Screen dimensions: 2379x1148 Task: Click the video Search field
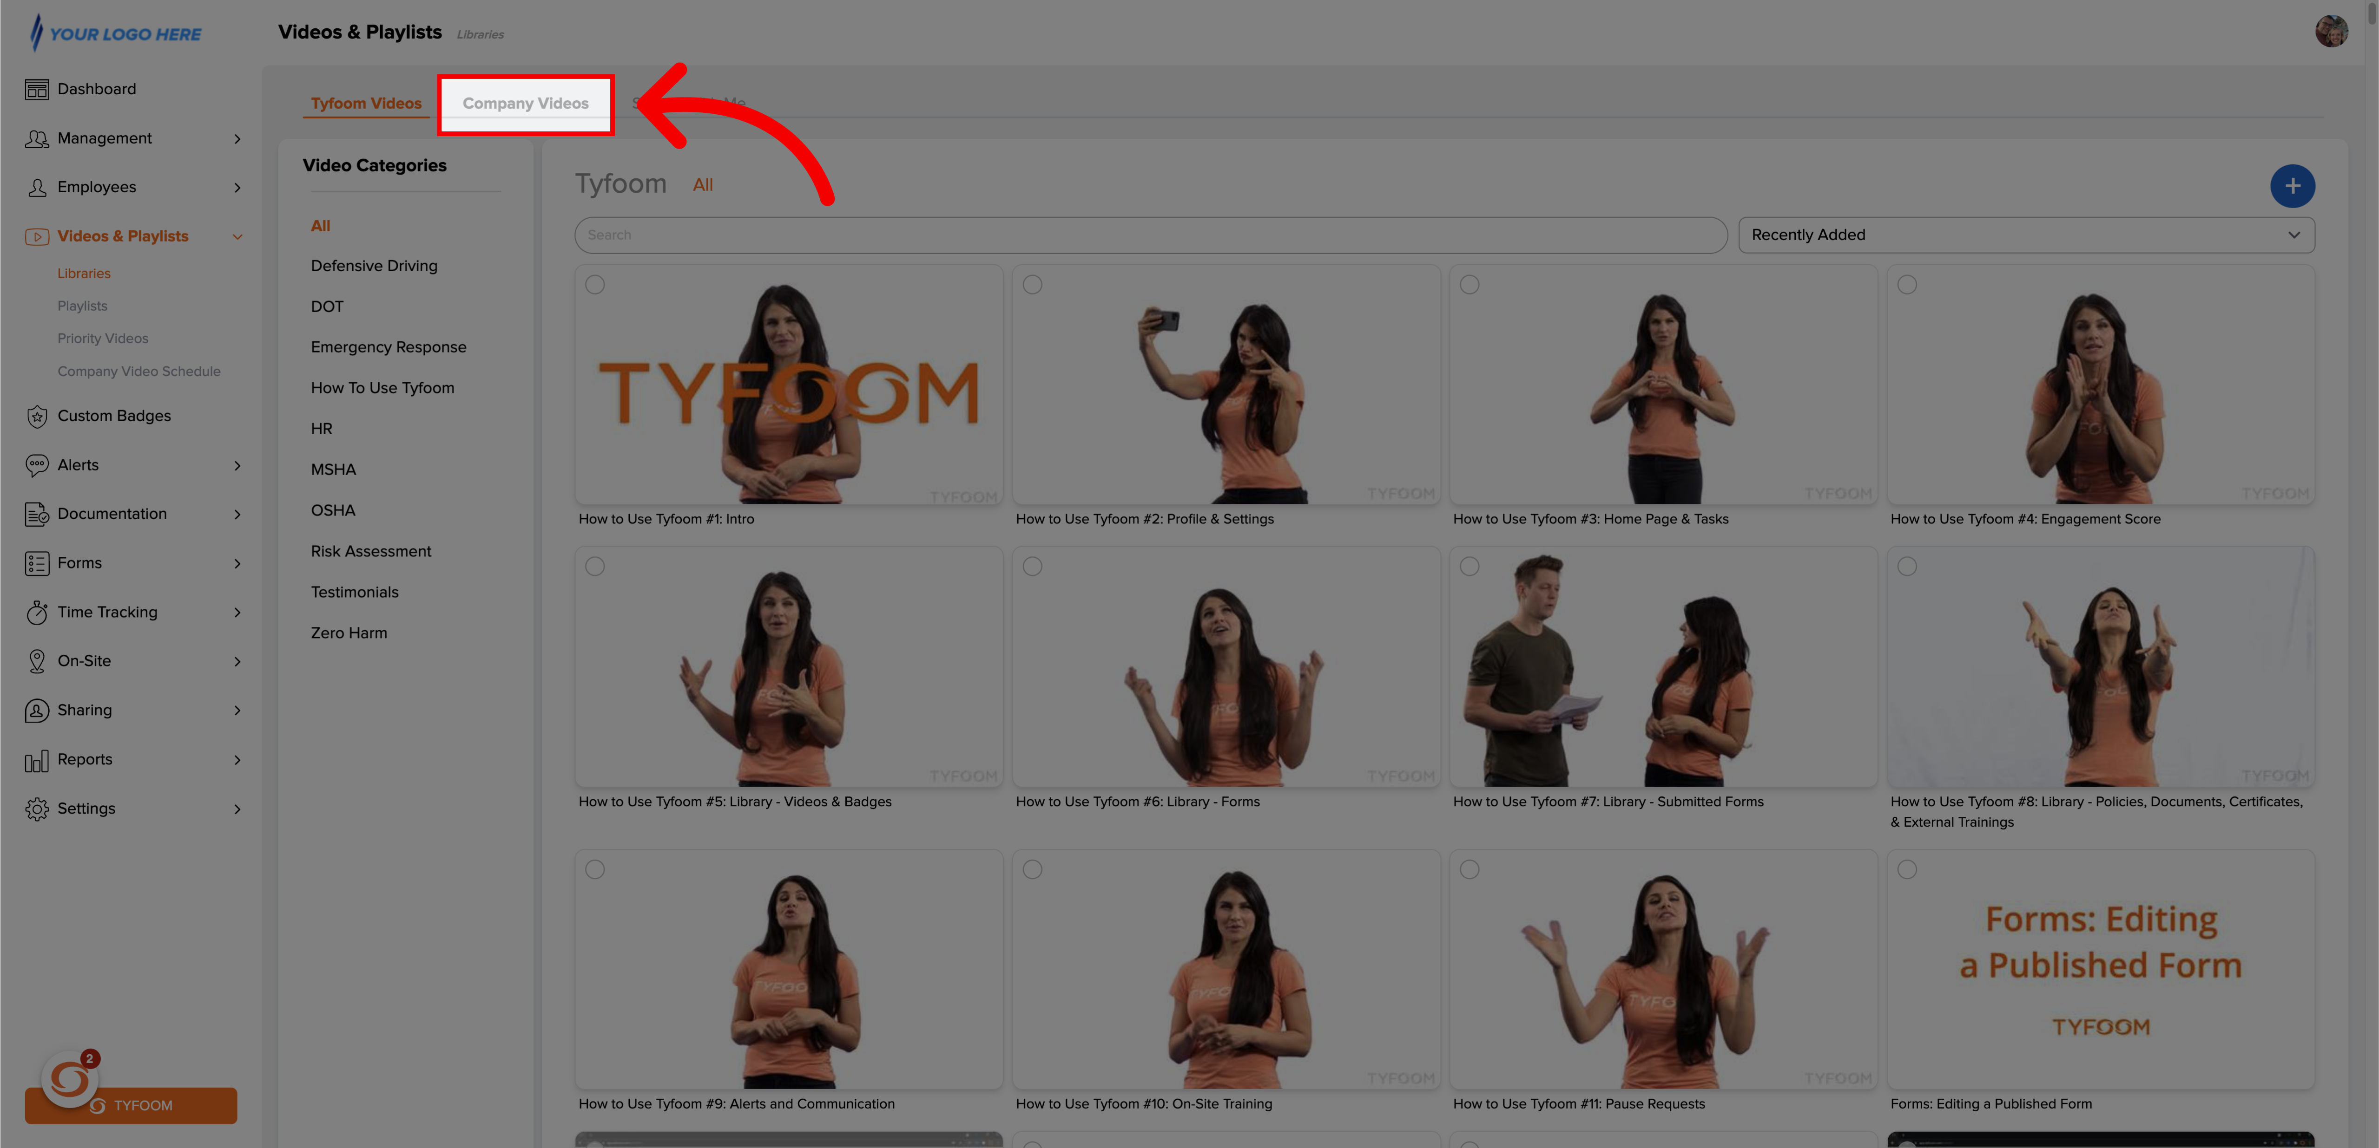[x=1151, y=235]
